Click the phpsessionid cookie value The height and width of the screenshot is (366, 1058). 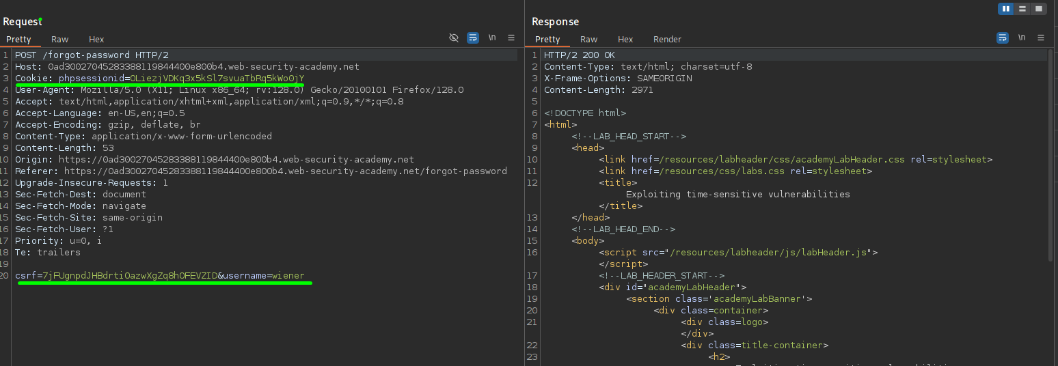(x=217, y=79)
